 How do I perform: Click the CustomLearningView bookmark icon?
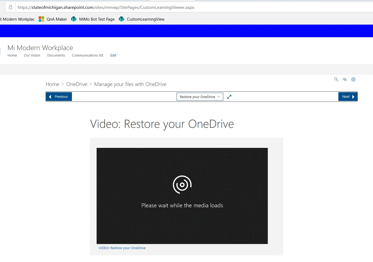[x=122, y=19]
